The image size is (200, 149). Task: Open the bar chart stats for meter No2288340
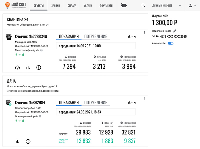pyautogui.click(x=28, y=67)
